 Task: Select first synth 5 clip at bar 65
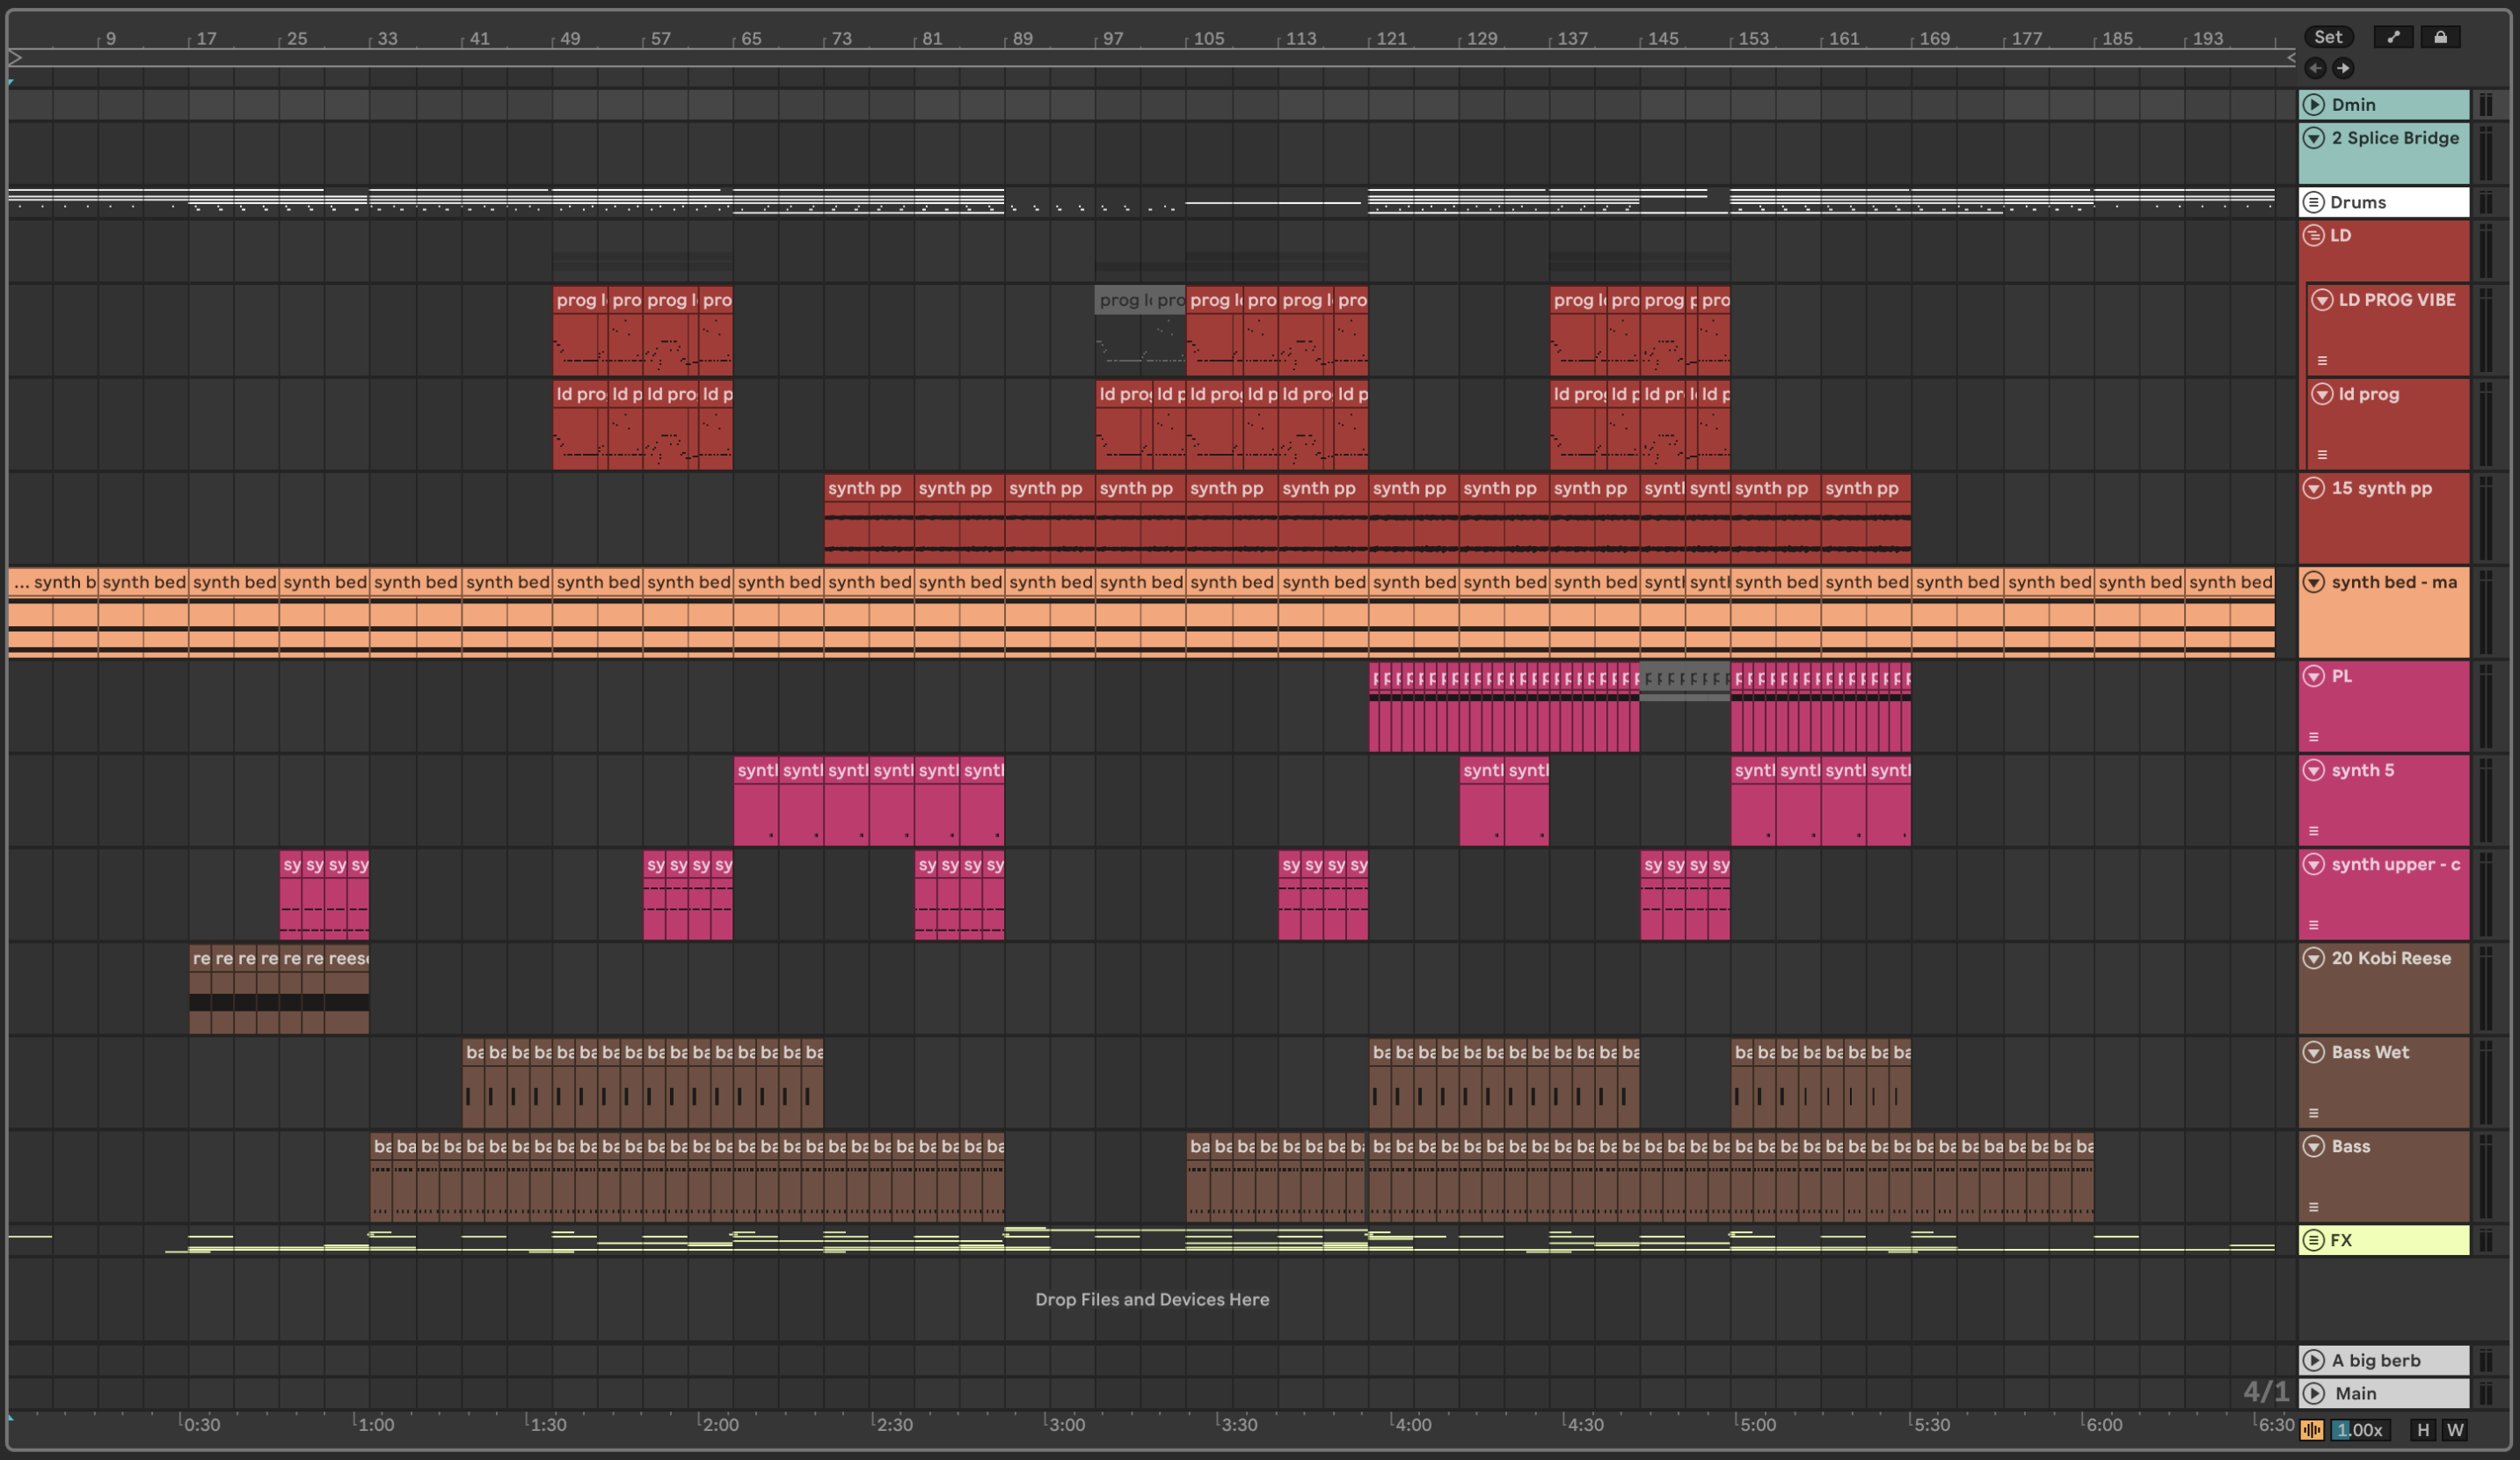[x=756, y=800]
